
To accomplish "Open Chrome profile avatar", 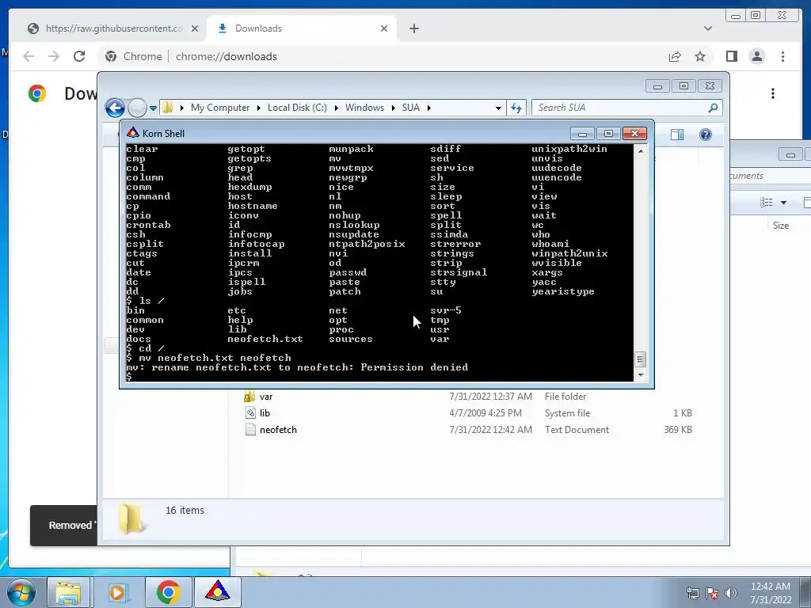I will click(756, 56).
